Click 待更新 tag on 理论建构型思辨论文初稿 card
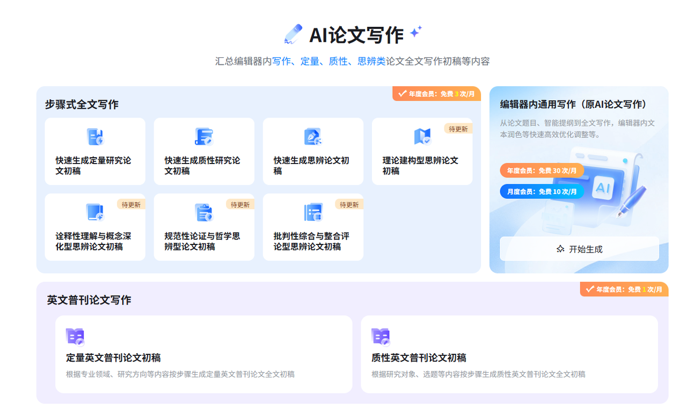Viewport: 687px width, 409px height. tap(458, 129)
